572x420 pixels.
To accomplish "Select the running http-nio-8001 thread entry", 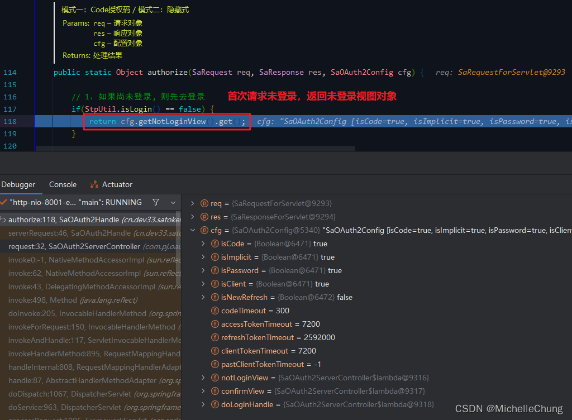I will 75,202.
